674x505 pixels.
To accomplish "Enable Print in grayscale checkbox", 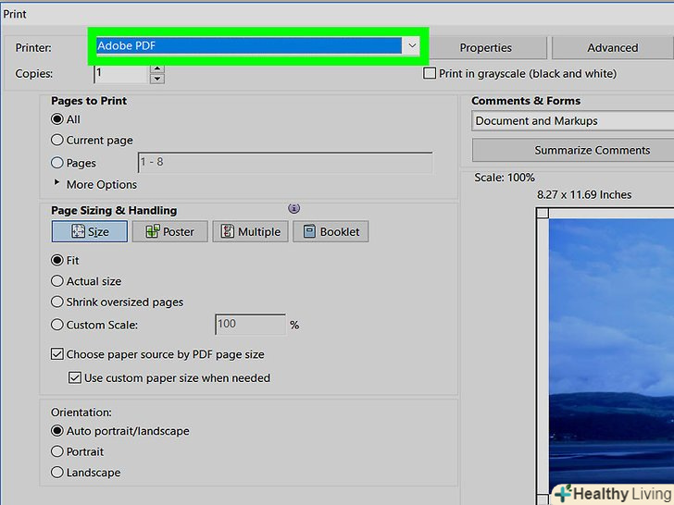I will click(430, 73).
